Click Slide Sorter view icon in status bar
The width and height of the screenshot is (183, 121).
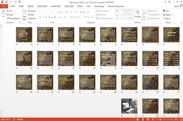[143, 119]
